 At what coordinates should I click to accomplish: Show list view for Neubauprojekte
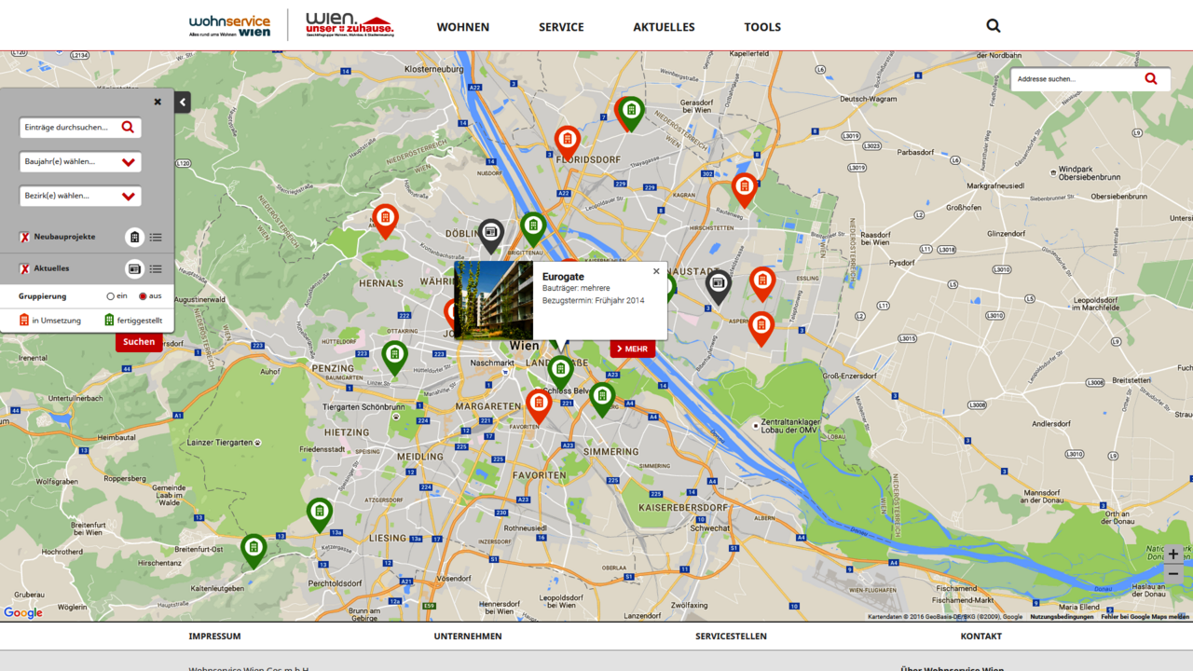pos(156,238)
